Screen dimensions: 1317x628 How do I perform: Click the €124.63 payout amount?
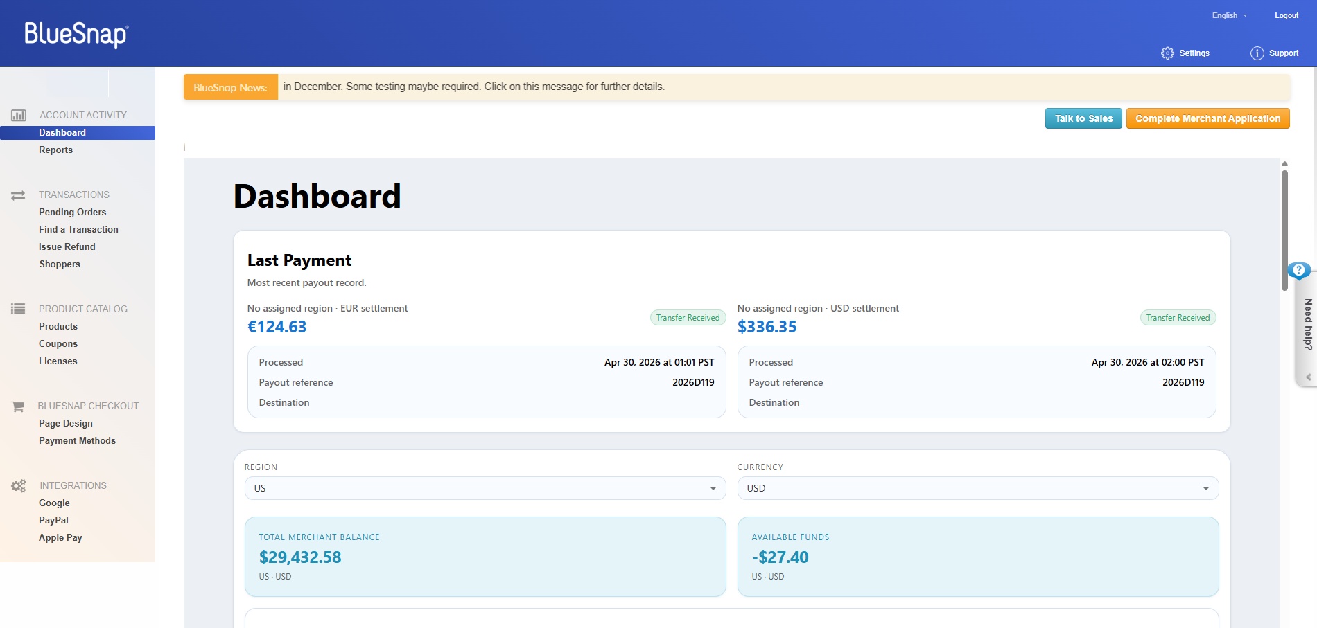277,327
